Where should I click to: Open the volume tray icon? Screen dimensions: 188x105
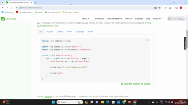(x=169, y=102)
